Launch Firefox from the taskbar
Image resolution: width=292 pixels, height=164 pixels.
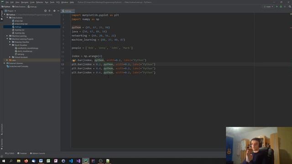point(26,161)
